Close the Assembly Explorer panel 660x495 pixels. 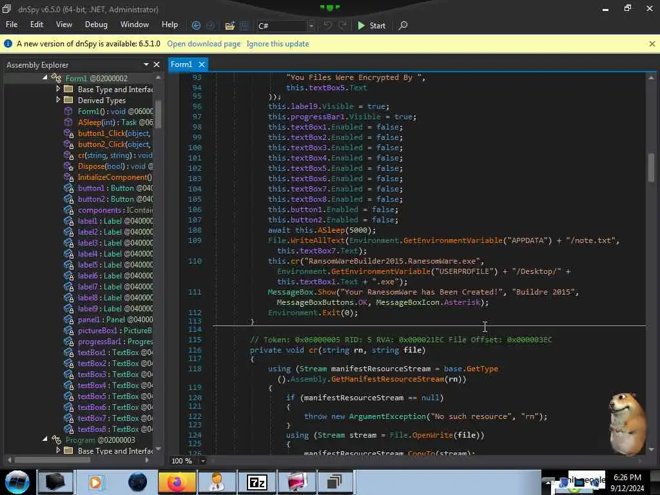tap(157, 65)
